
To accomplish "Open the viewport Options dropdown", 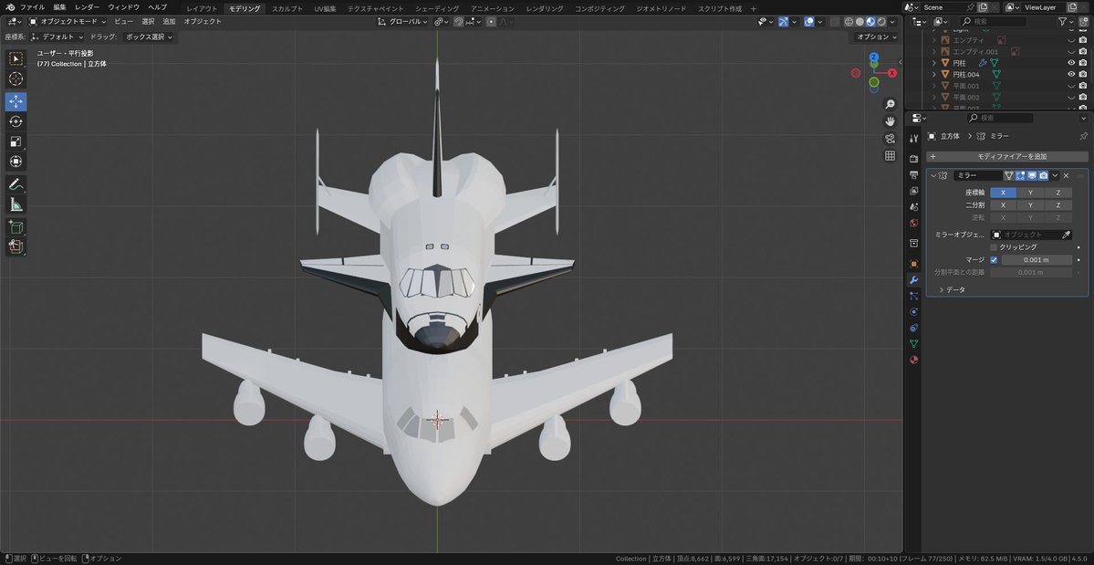I will tap(876, 37).
